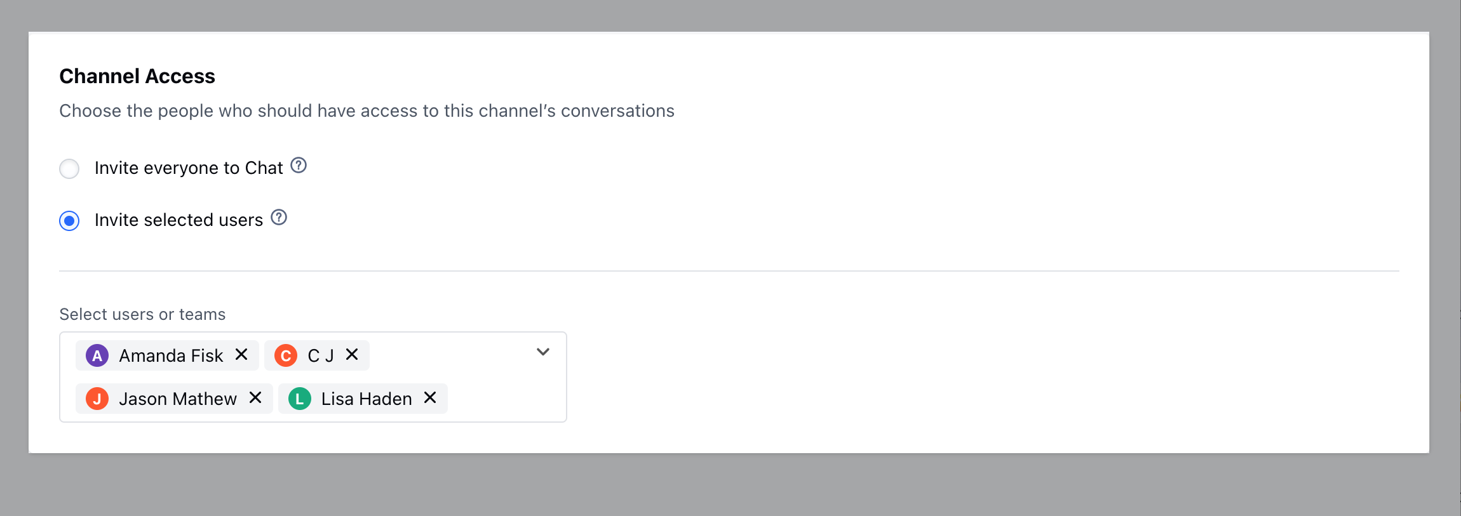The height and width of the screenshot is (516, 1461).
Task: Click the Lisa Haden name chip
Action: point(363,399)
